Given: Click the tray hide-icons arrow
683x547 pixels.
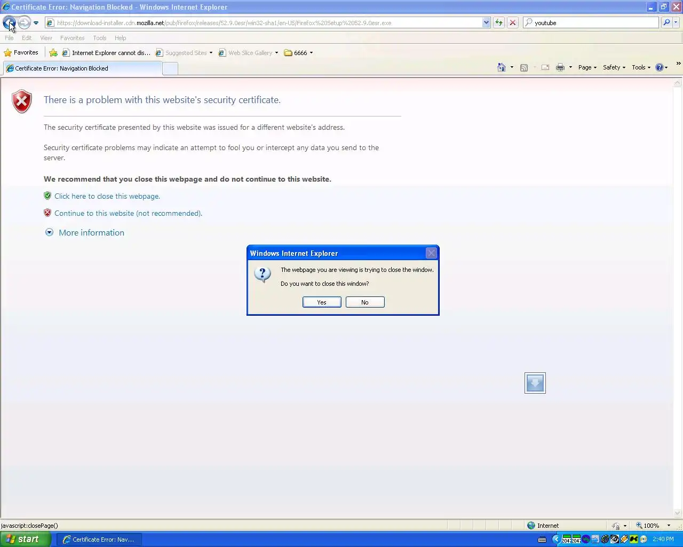Looking at the screenshot, I should click(x=556, y=540).
